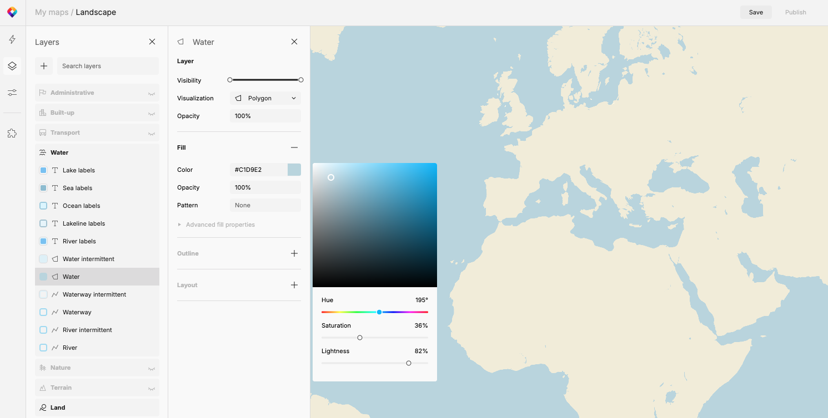Collapse the Fill section
The width and height of the screenshot is (828, 418).
(x=294, y=147)
